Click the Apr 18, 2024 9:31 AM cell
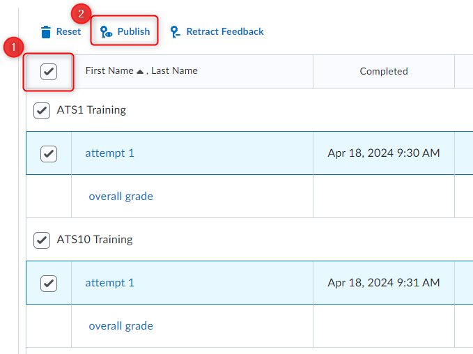 point(384,283)
